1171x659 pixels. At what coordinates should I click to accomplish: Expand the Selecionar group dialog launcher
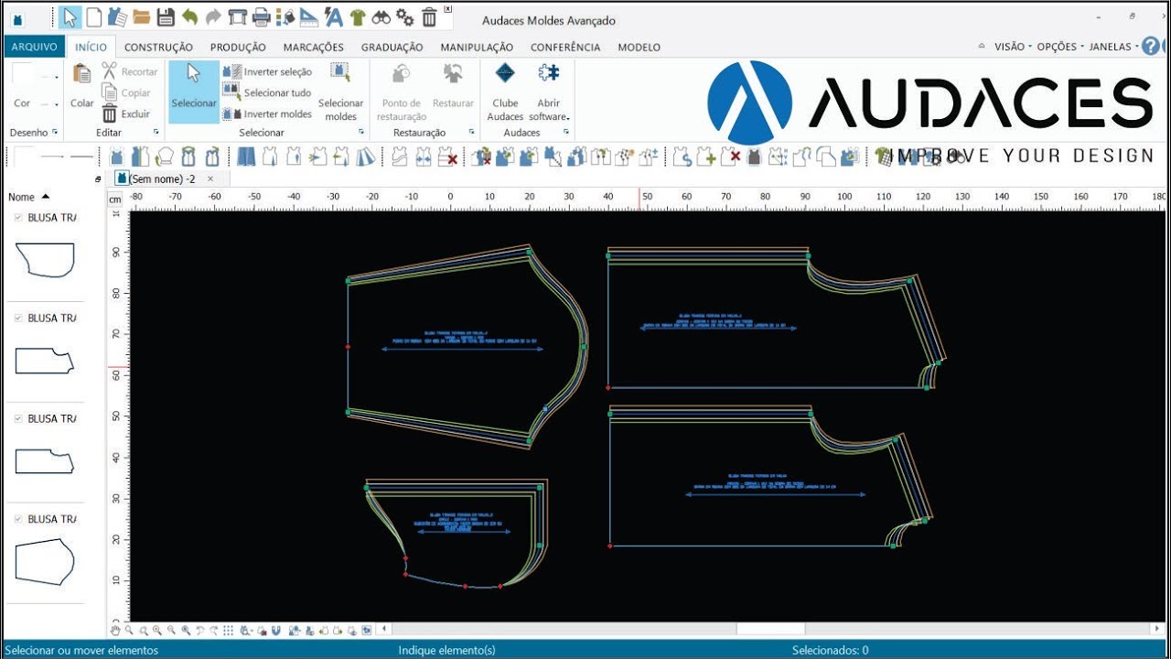coord(360,133)
